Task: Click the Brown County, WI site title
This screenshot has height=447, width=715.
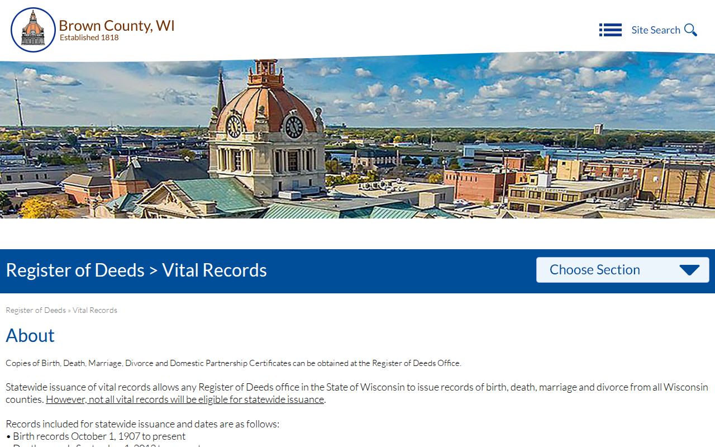Action: pos(117,26)
